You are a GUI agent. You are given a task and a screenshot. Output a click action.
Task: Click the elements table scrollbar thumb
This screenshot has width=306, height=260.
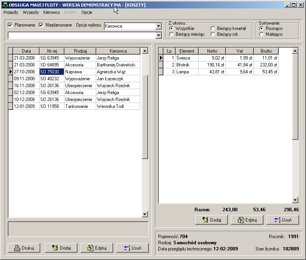[295, 97]
